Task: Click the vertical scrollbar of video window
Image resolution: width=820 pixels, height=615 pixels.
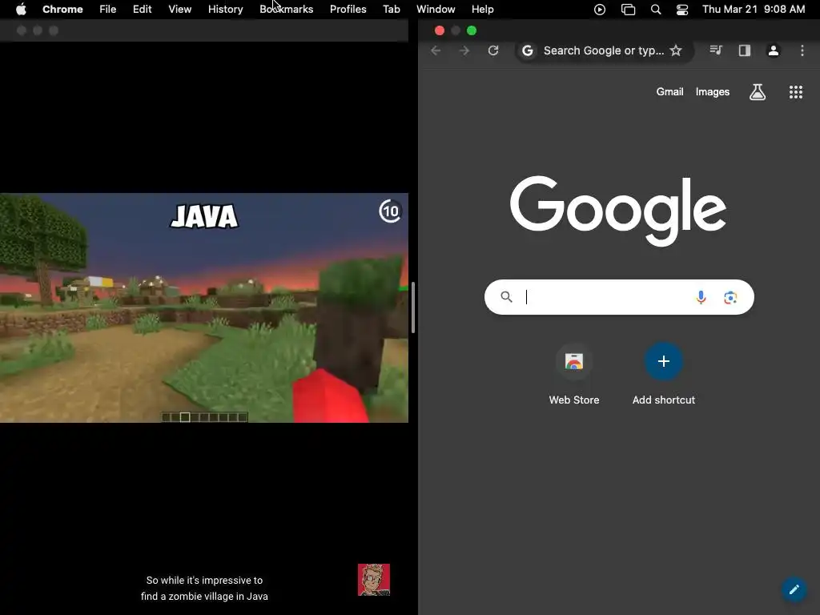Action: (412, 307)
